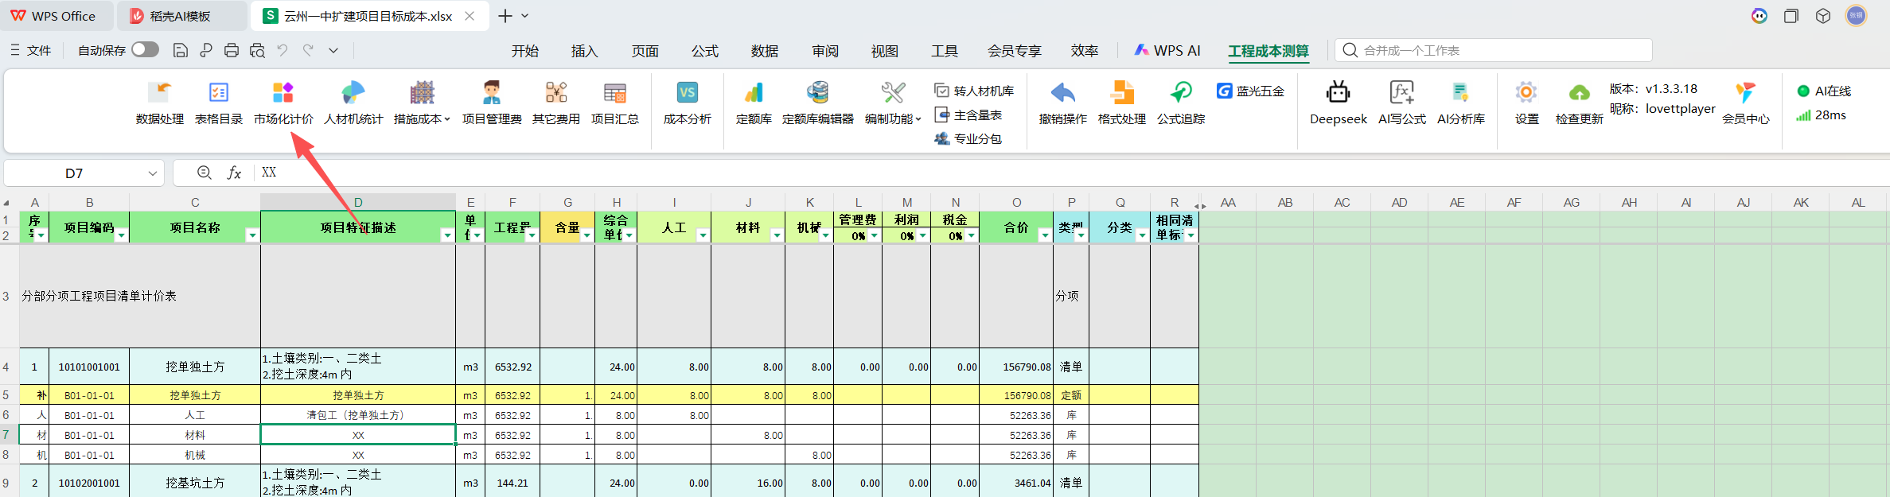Select column header O
Viewport: 1890px width, 497px height.
(x=1016, y=202)
